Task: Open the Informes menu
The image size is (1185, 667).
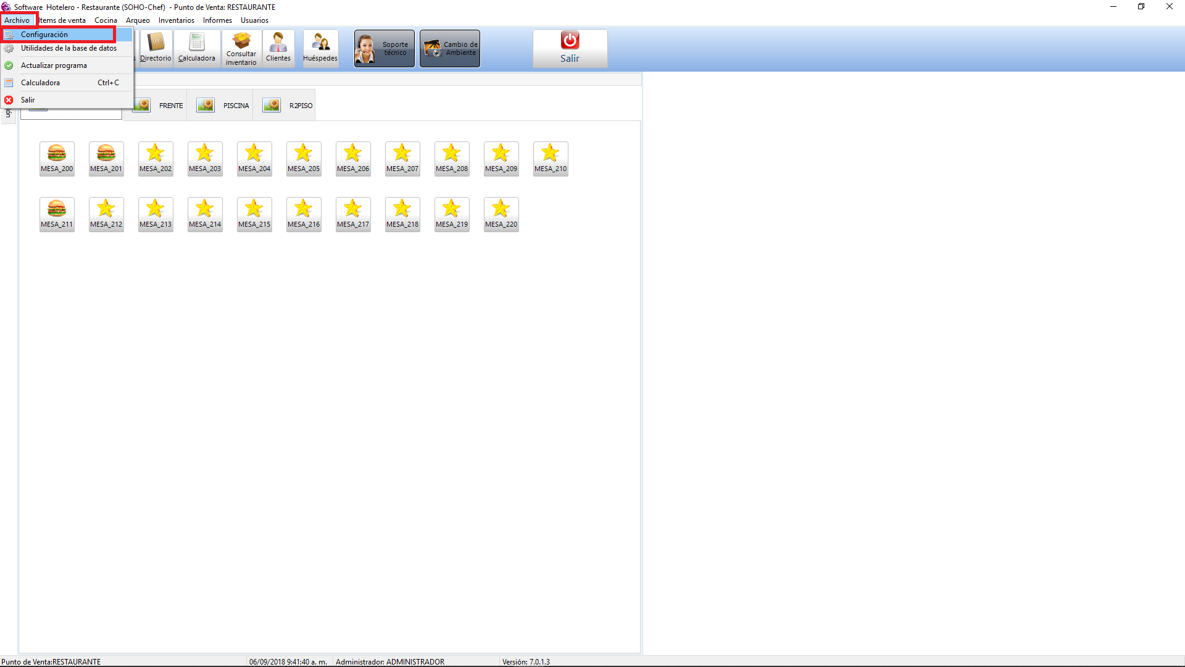Action: pyautogui.click(x=217, y=20)
